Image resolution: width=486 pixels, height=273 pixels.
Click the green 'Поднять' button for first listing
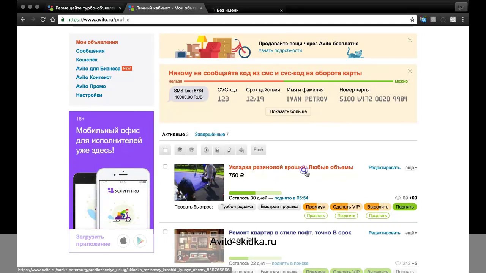point(404,207)
